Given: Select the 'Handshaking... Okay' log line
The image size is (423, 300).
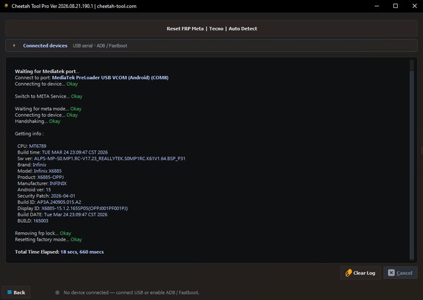Looking at the screenshot, I should tap(38, 121).
